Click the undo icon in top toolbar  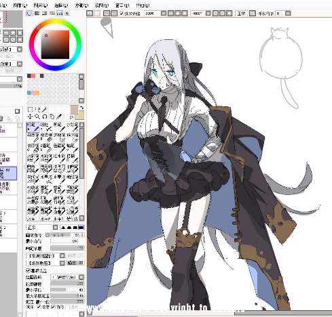pos(90,14)
